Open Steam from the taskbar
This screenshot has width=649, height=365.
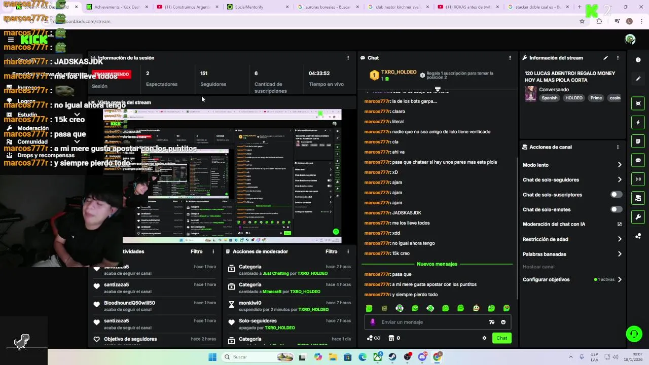coord(392,357)
